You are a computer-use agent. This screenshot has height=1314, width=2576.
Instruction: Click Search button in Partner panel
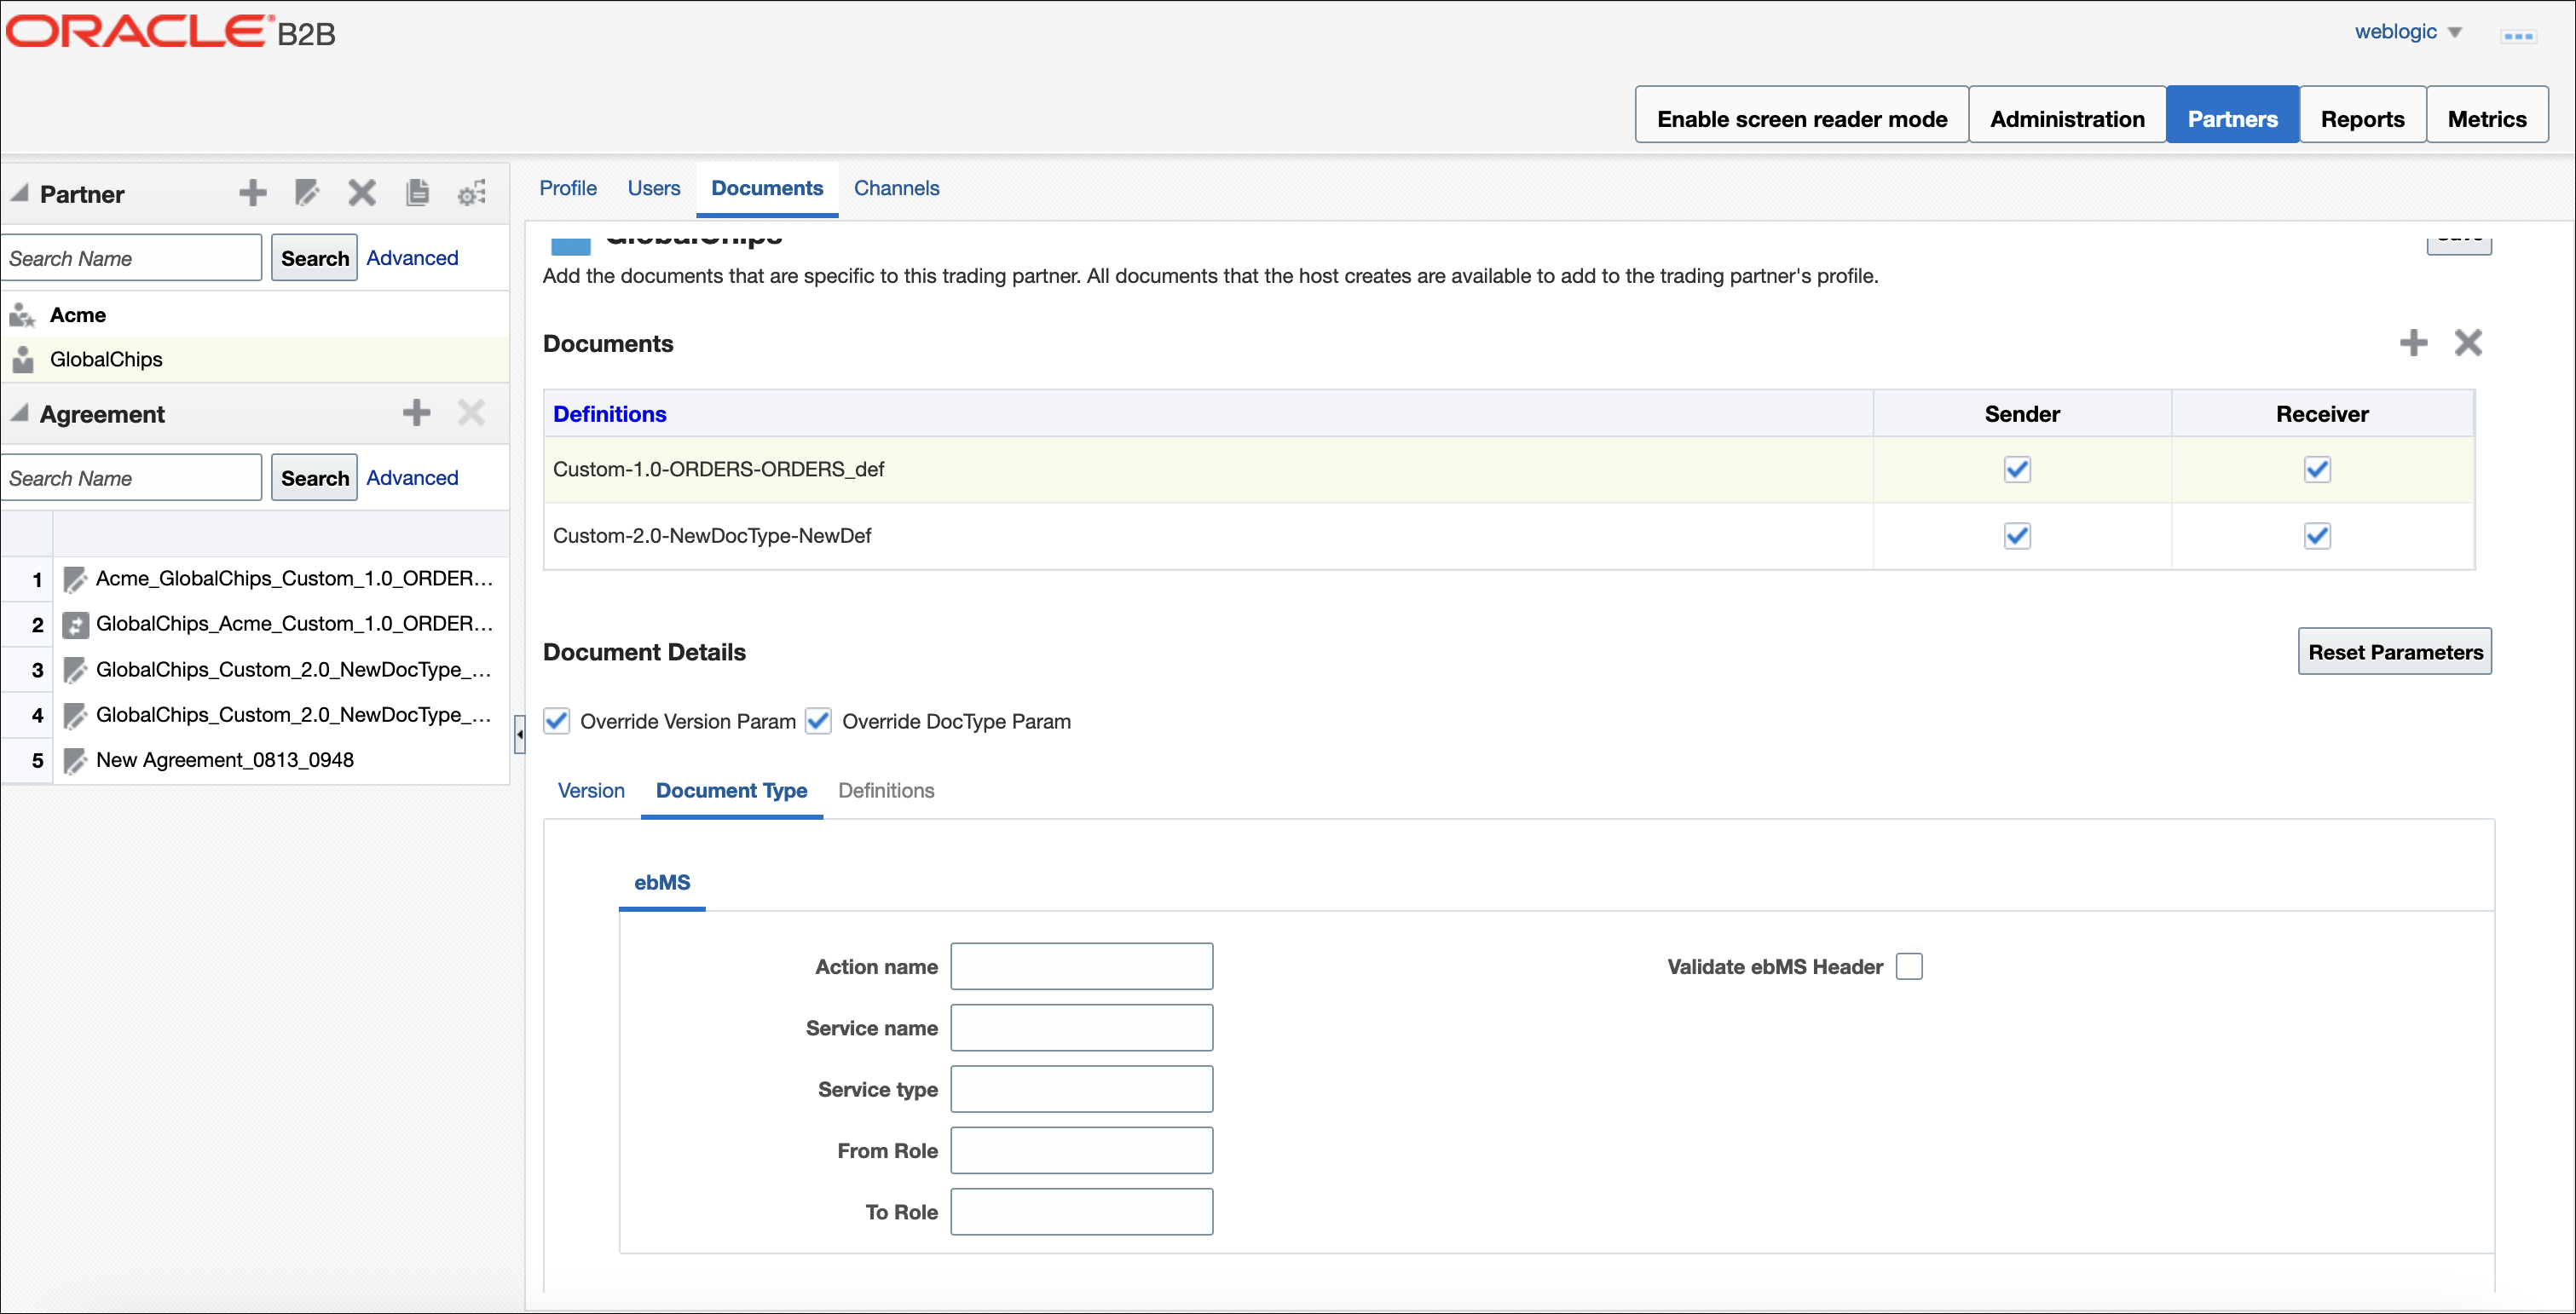(x=314, y=258)
